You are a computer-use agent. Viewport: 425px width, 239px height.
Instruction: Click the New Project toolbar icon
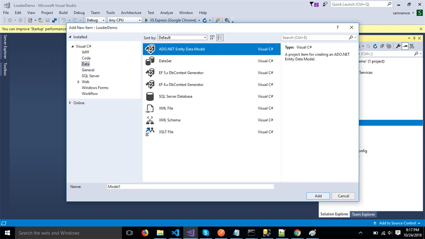coord(30,20)
